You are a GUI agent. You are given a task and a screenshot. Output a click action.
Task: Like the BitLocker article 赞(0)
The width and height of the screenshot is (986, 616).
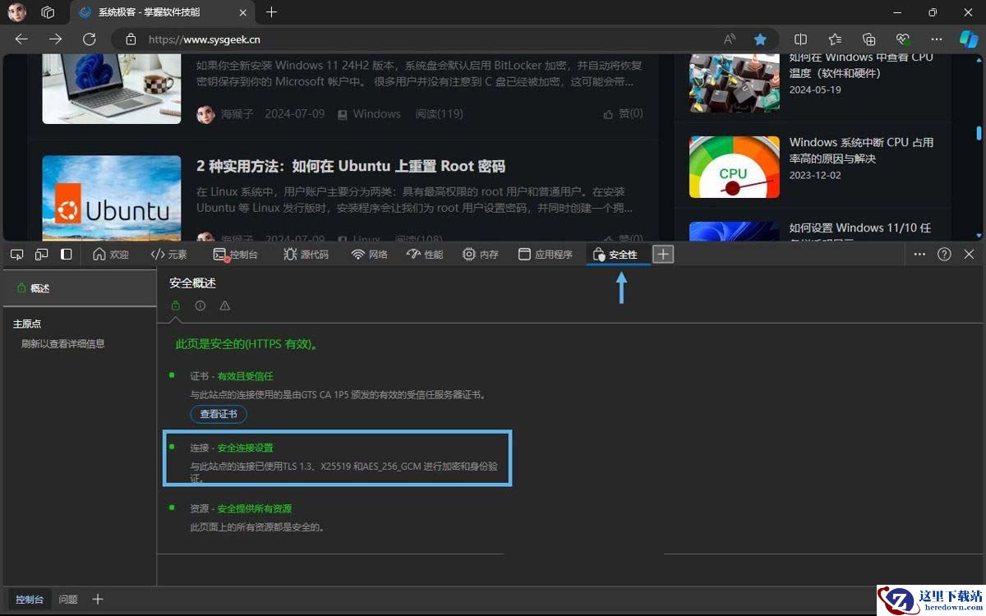point(623,114)
